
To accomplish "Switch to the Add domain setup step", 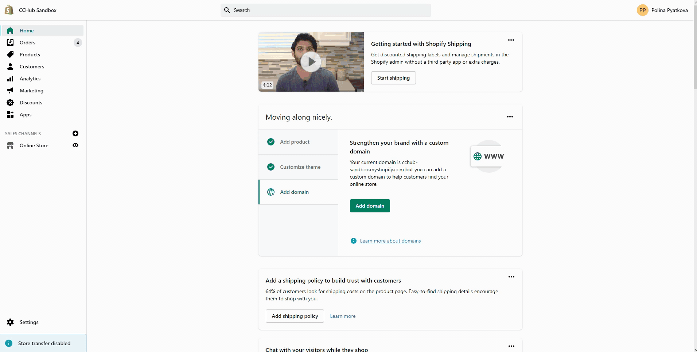I will click(x=294, y=192).
